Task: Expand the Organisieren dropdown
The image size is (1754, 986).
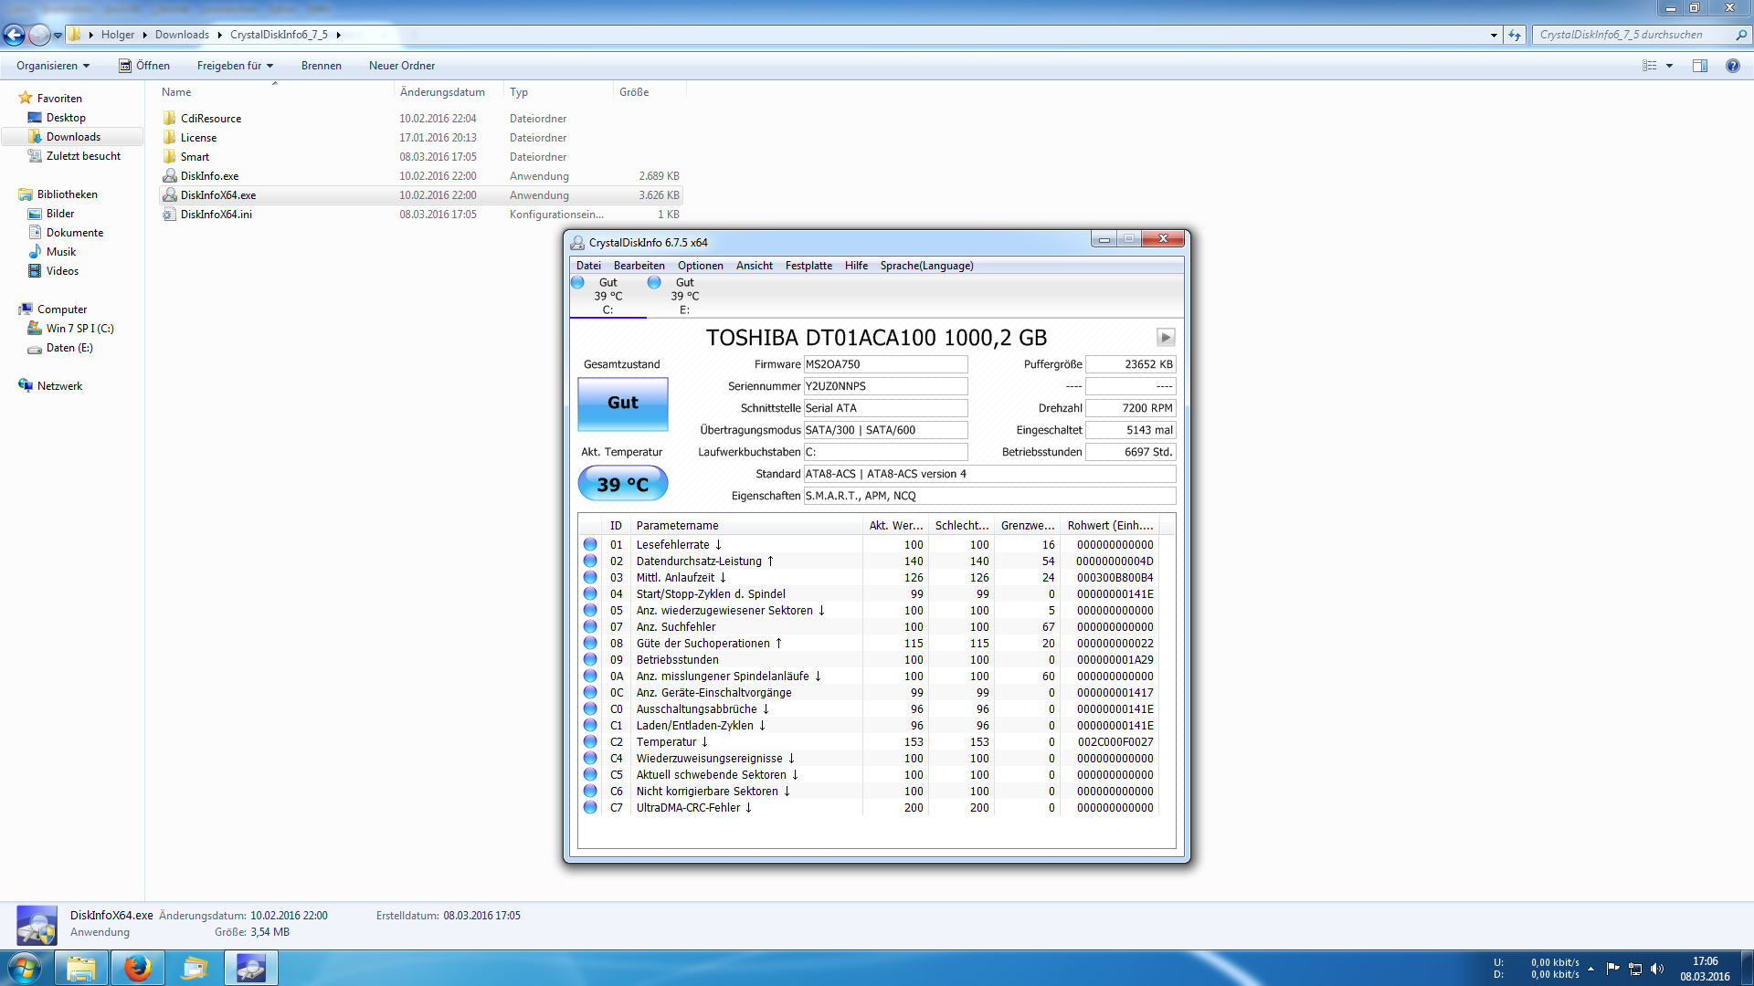Action: pos(53,66)
